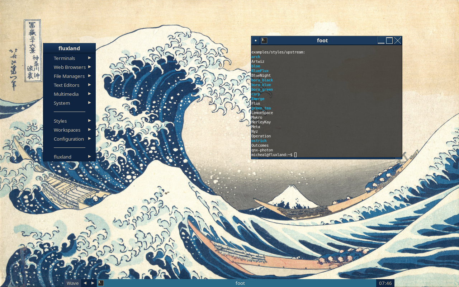
Task: Open the Configuration menu entry
Action: 70,139
